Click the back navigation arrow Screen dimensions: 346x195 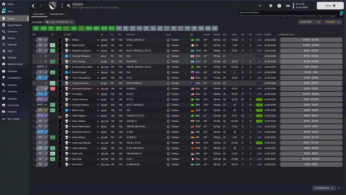point(33,6)
